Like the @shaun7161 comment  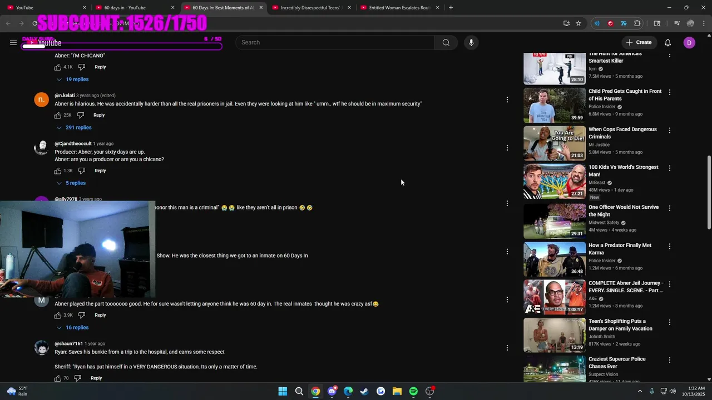[58, 378]
